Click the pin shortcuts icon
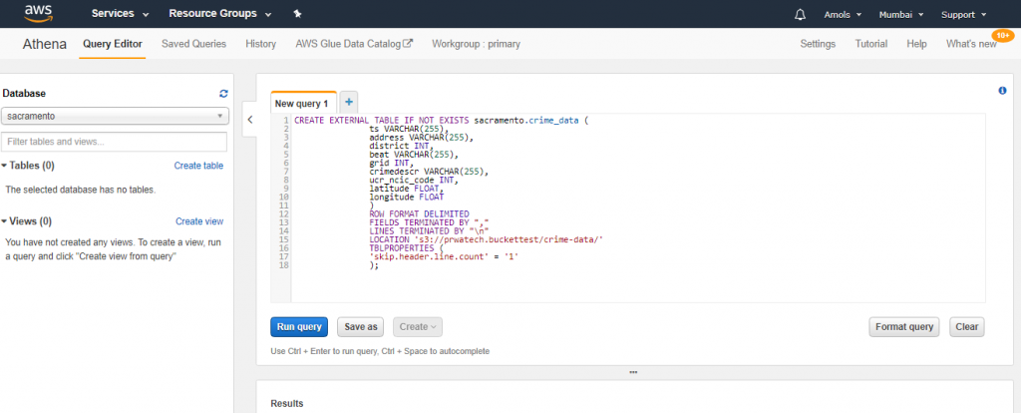This screenshot has width=1021, height=413. point(297,14)
